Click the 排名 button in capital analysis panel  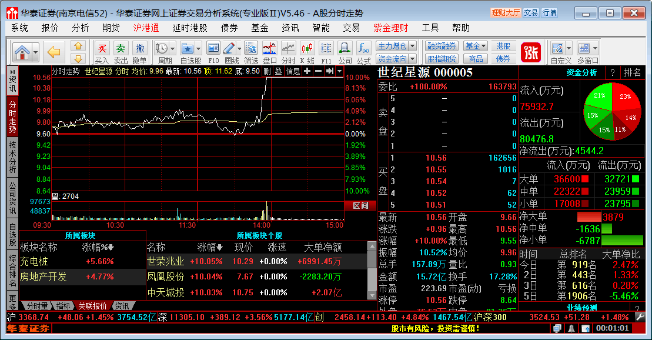pyautogui.click(x=633, y=72)
